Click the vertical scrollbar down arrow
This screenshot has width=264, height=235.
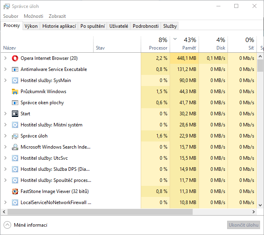pyautogui.click(x=260, y=205)
